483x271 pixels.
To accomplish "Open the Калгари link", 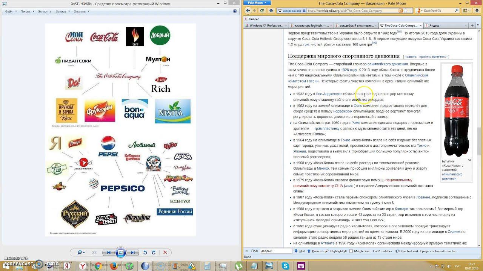I will tap(402, 209).
